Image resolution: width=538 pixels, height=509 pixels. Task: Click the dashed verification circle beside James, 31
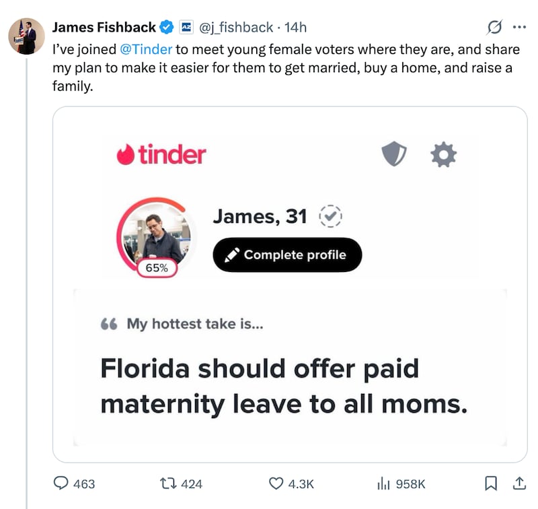tap(331, 217)
